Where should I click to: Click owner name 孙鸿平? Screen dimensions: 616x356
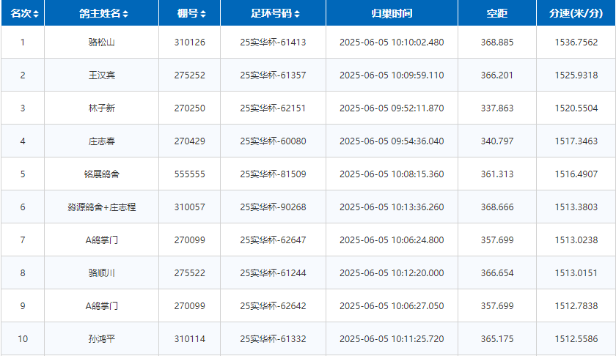coord(101,339)
